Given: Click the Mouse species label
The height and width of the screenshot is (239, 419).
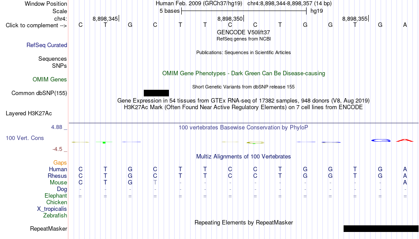Looking at the screenshot, I should tap(58, 183).
